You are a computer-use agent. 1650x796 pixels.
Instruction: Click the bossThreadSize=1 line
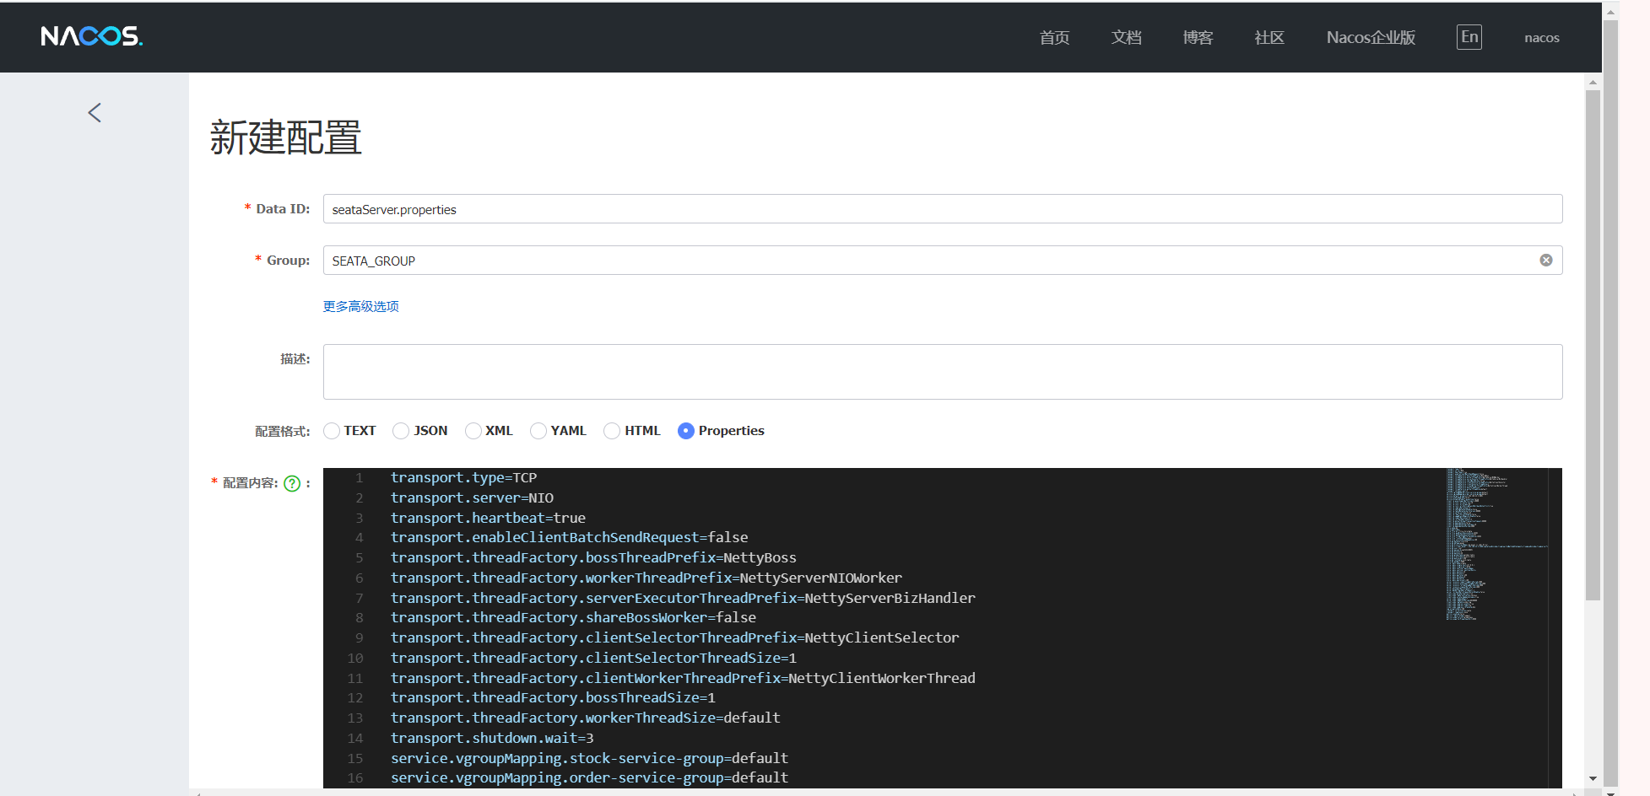pyautogui.click(x=553, y=698)
